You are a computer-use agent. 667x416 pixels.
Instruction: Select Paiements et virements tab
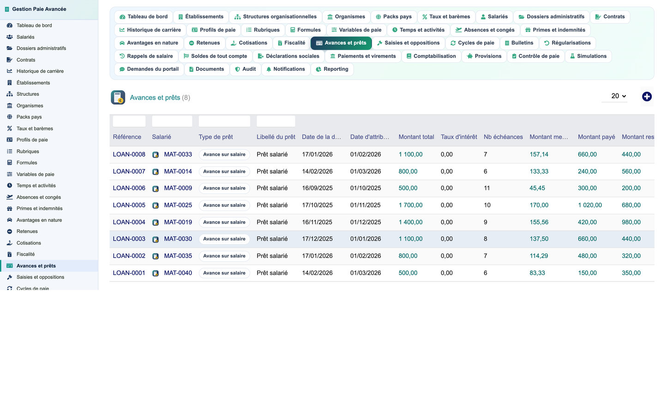pos(362,56)
